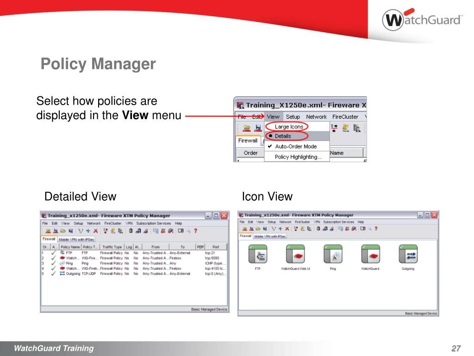The width and height of the screenshot is (474, 356).
Task: Select the Ping policy large icon
Action: point(333,254)
